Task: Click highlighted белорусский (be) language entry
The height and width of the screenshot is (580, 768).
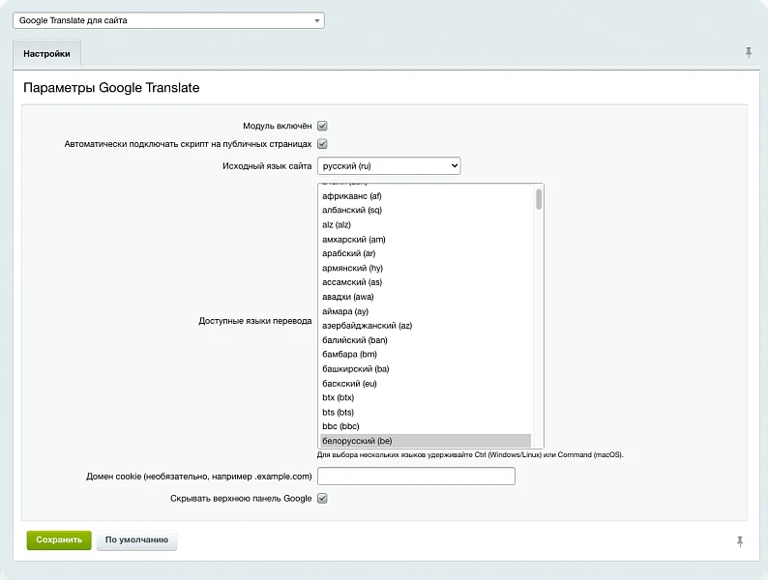Action: tap(426, 441)
